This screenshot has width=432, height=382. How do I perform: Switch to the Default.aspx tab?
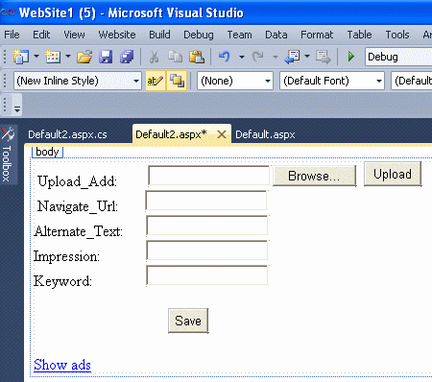click(x=265, y=134)
